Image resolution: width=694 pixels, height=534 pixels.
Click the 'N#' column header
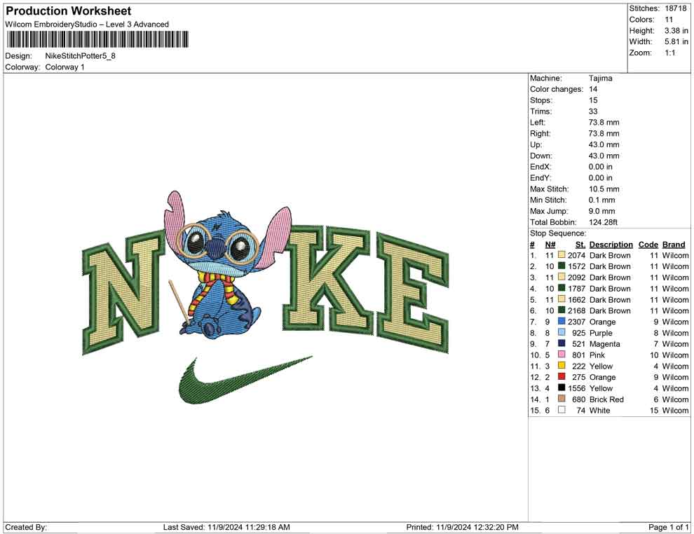[x=550, y=245]
